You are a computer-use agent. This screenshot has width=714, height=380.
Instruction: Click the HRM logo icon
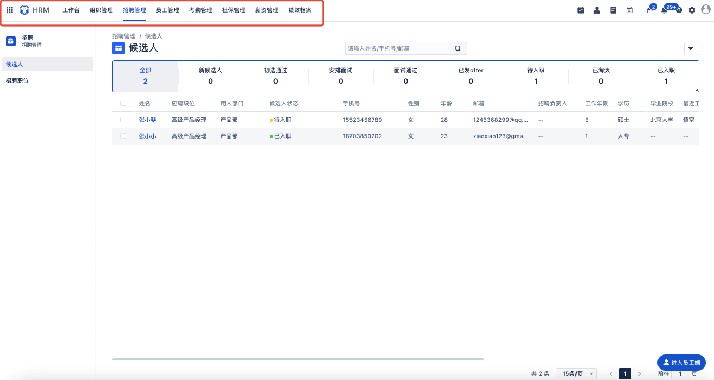tap(24, 10)
